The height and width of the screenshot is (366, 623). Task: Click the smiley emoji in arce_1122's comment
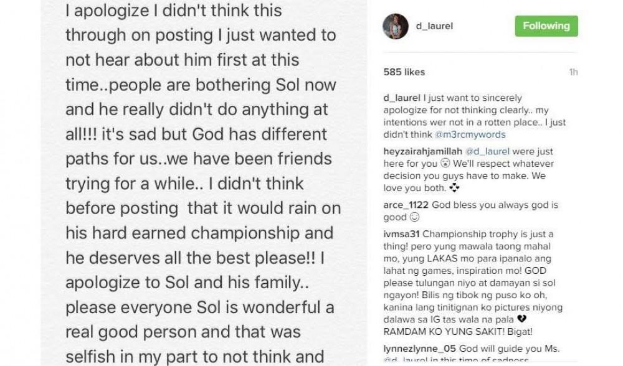pyautogui.click(x=414, y=217)
